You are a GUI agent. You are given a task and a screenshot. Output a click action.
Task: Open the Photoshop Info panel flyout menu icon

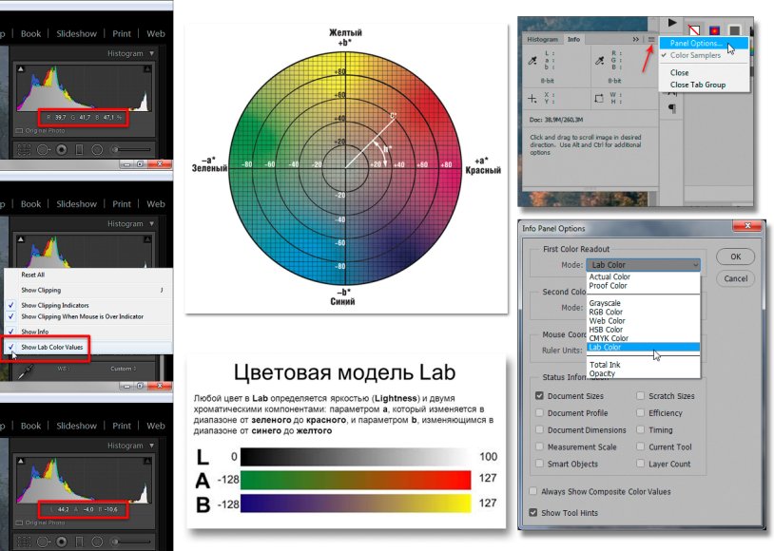click(651, 40)
